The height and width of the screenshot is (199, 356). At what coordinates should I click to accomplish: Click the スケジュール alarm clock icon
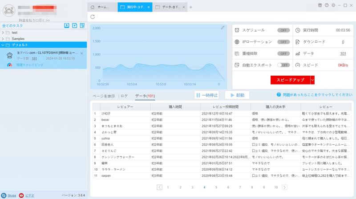tap(237, 30)
